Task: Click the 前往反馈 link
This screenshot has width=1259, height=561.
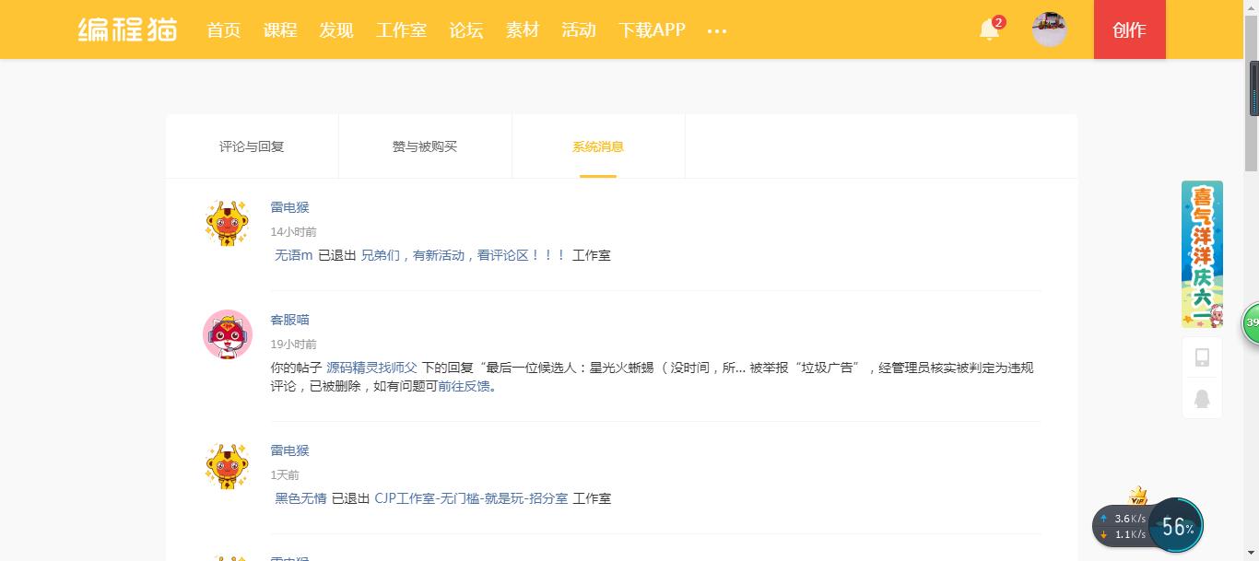Action: coord(464,386)
